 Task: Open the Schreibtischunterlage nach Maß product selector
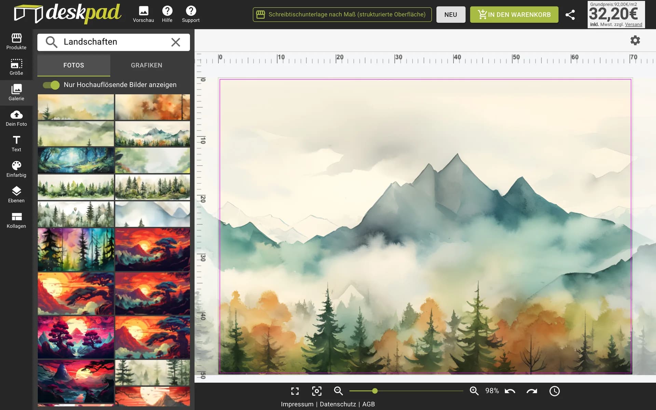342,15
